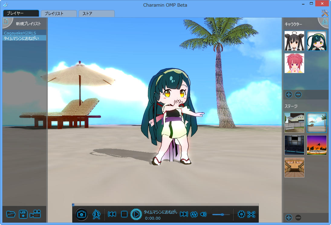Viewport: 331px width, 225px height.
Task: Select the wooden hall stage thumbnail
Action: click(294, 168)
